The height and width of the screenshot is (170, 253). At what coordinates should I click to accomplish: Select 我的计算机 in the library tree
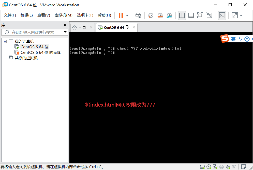coord(24,41)
